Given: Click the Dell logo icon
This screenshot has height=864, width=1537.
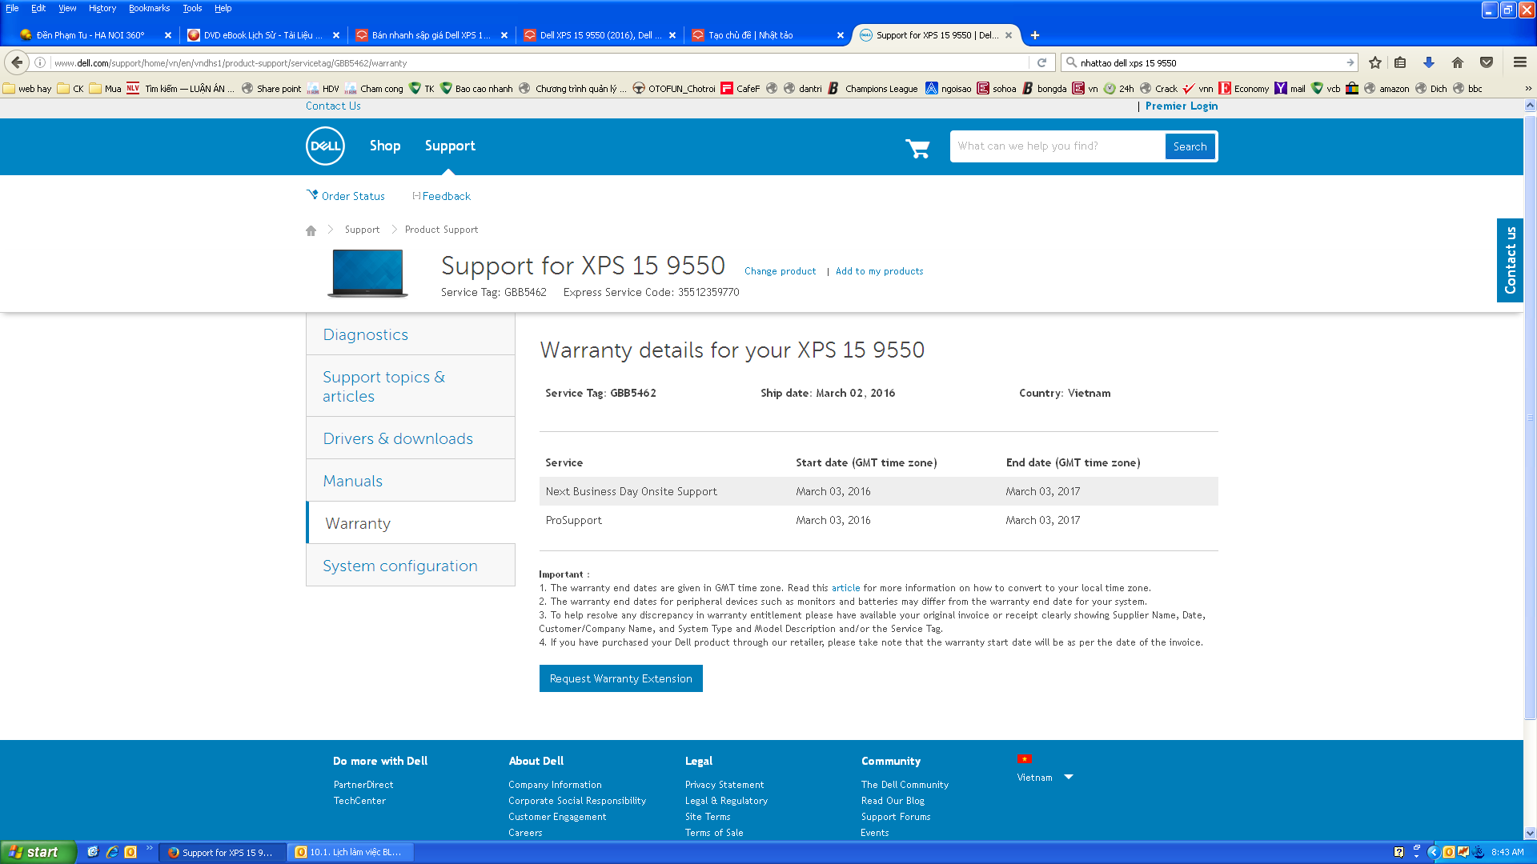Looking at the screenshot, I should click(325, 146).
